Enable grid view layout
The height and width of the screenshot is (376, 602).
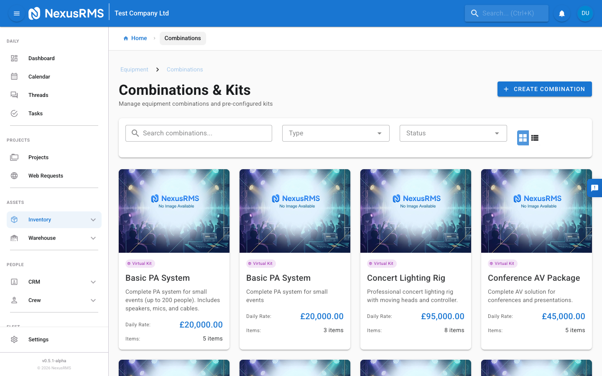click(523, 137)
